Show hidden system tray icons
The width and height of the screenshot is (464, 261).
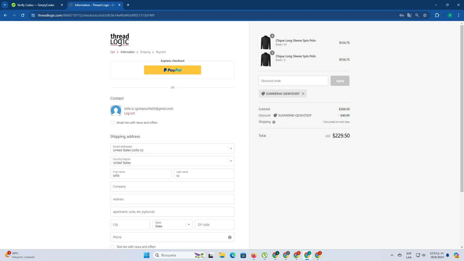[x=392, y=255]
